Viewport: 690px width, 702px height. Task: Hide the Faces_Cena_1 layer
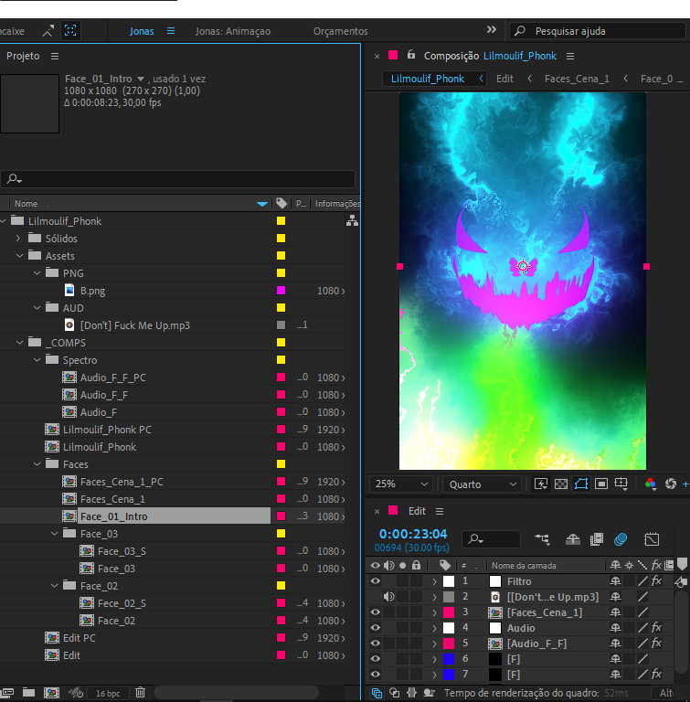pos(376,612)
